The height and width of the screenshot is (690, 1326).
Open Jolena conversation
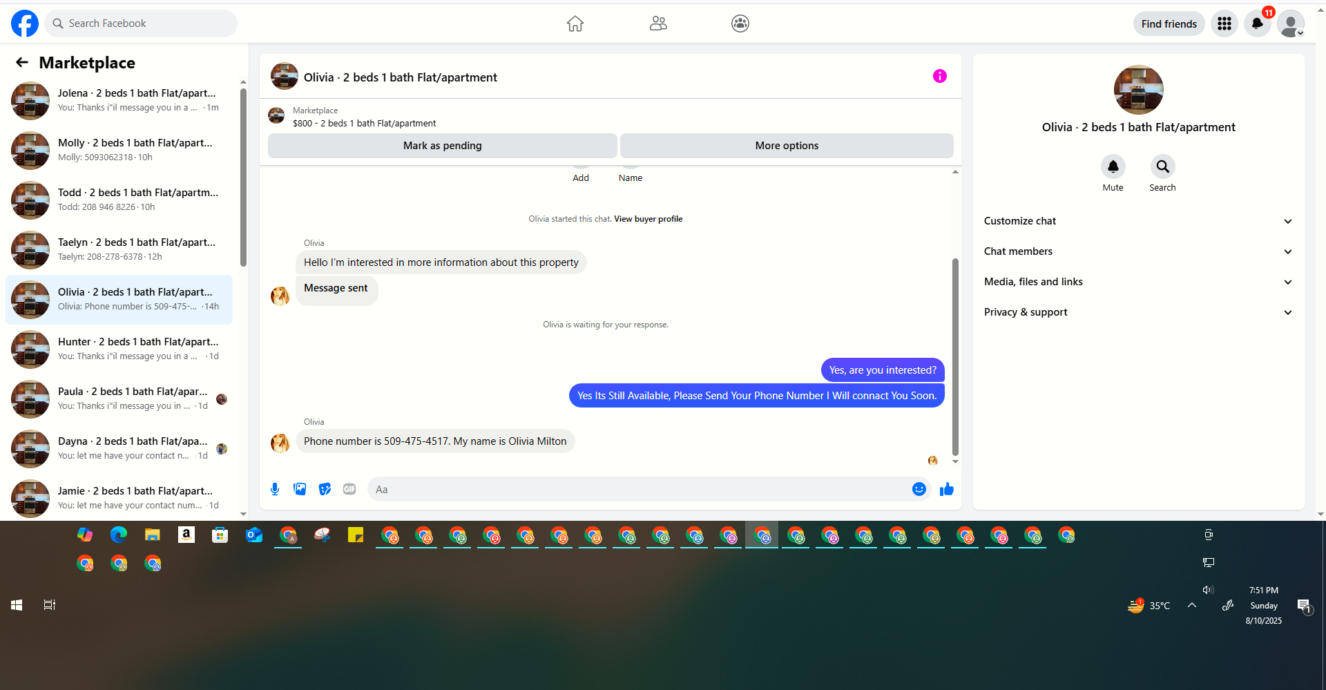pos(119,101)
